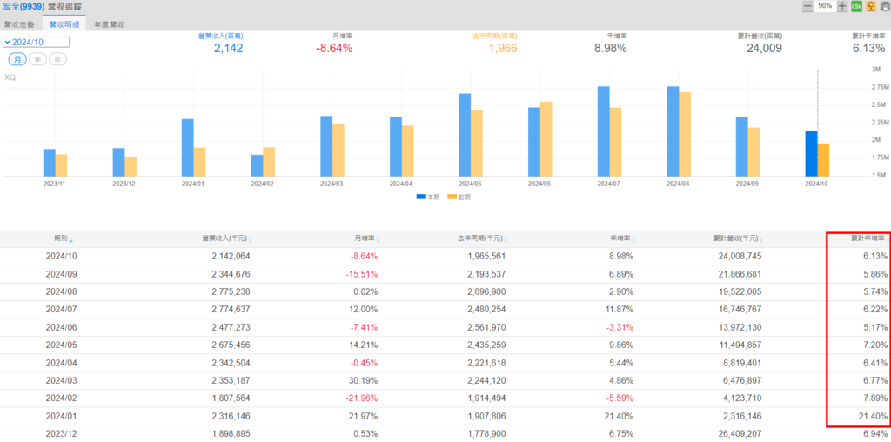Screen dimensions: 891x442
Task: Print the page with the printer icon
Action: pos(884,6)
